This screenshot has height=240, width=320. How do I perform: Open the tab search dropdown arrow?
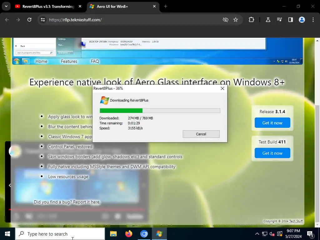[x=6, y=6]
